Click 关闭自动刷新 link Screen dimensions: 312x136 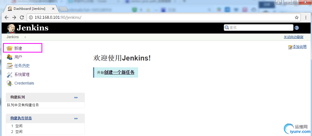pos(293,37)
